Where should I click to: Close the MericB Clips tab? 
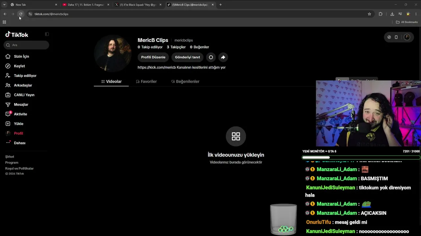coord(212,5)
